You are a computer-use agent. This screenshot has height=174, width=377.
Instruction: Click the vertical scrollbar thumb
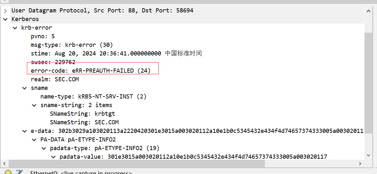tap(368, 83)
